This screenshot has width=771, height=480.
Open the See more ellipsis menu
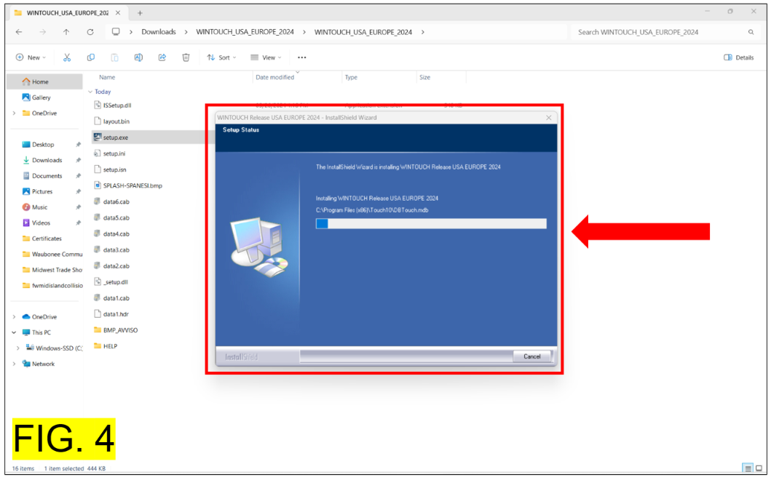point(302,57)
